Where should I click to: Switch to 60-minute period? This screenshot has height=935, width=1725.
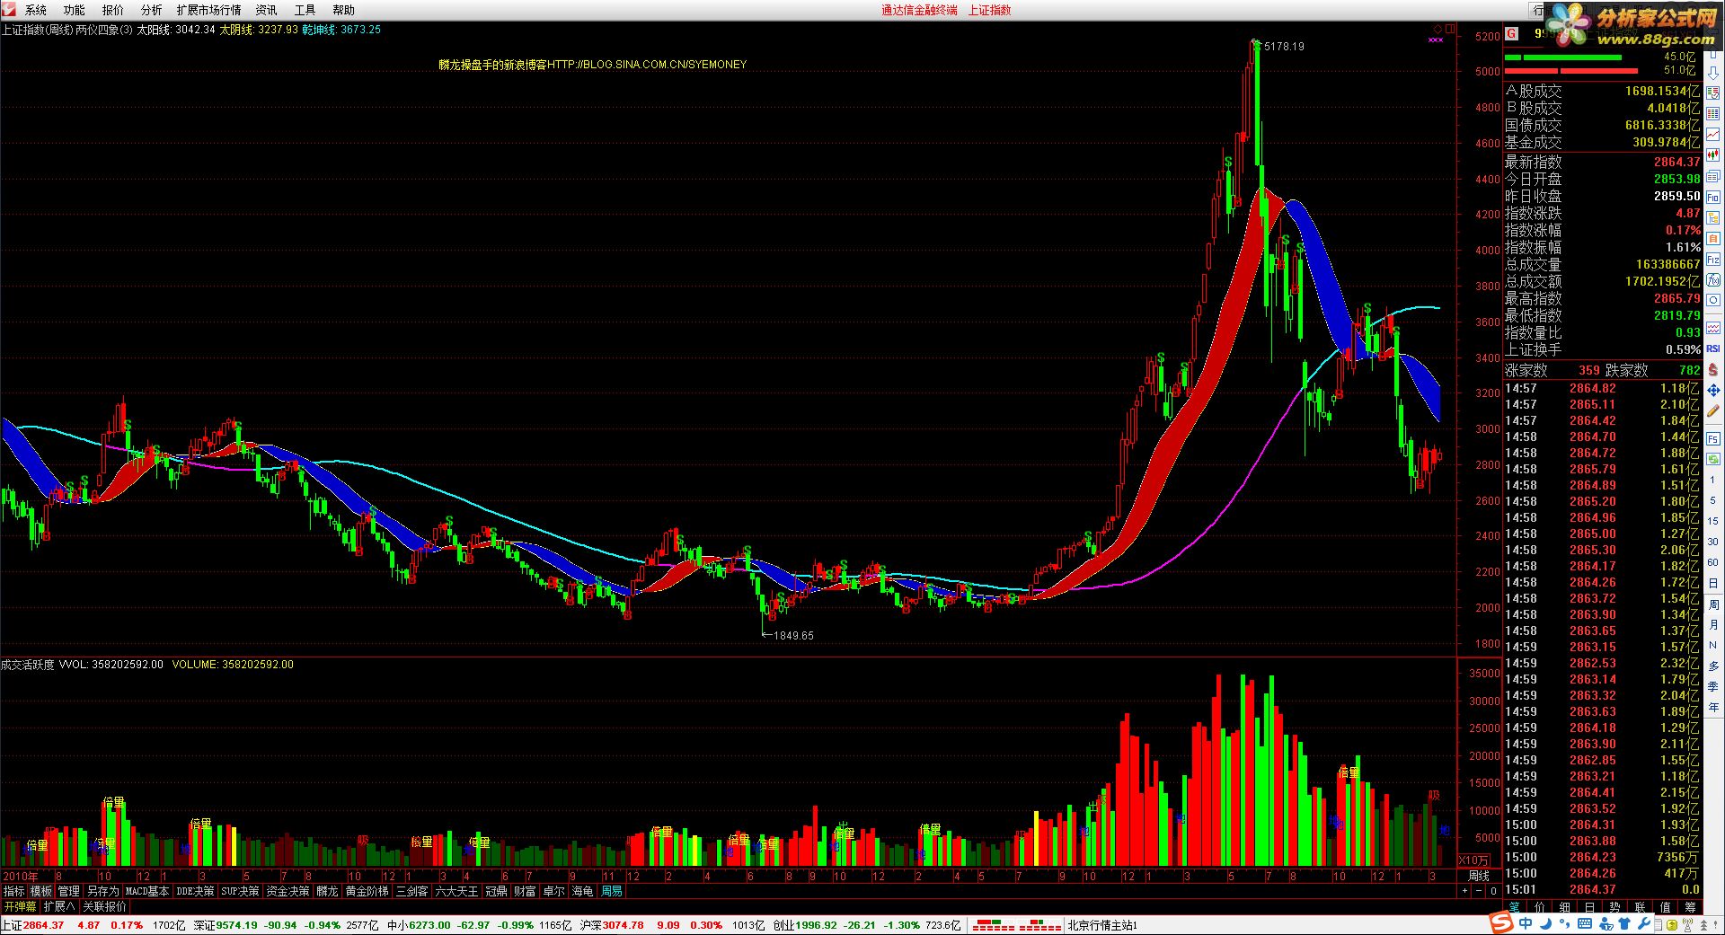pyautogui.click(x=1713, y=561)
